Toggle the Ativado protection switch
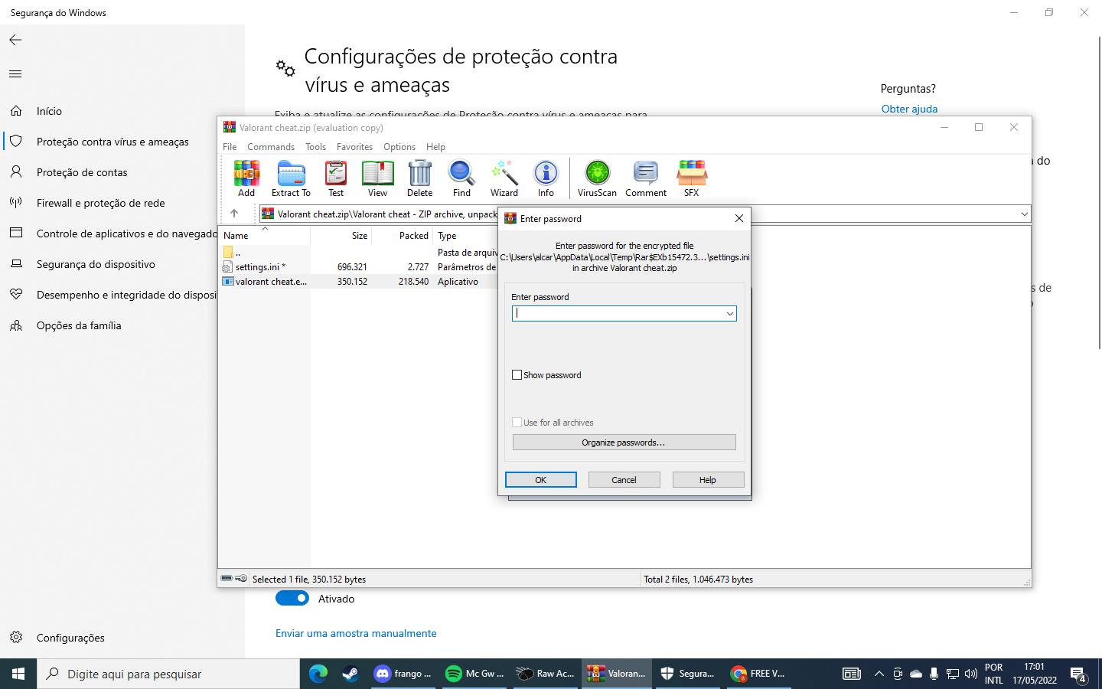Viewport: 1102px width, 689px height. (292, 599)
